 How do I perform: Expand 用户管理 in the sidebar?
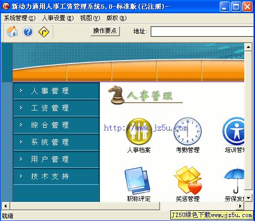(x=56, y=159)
